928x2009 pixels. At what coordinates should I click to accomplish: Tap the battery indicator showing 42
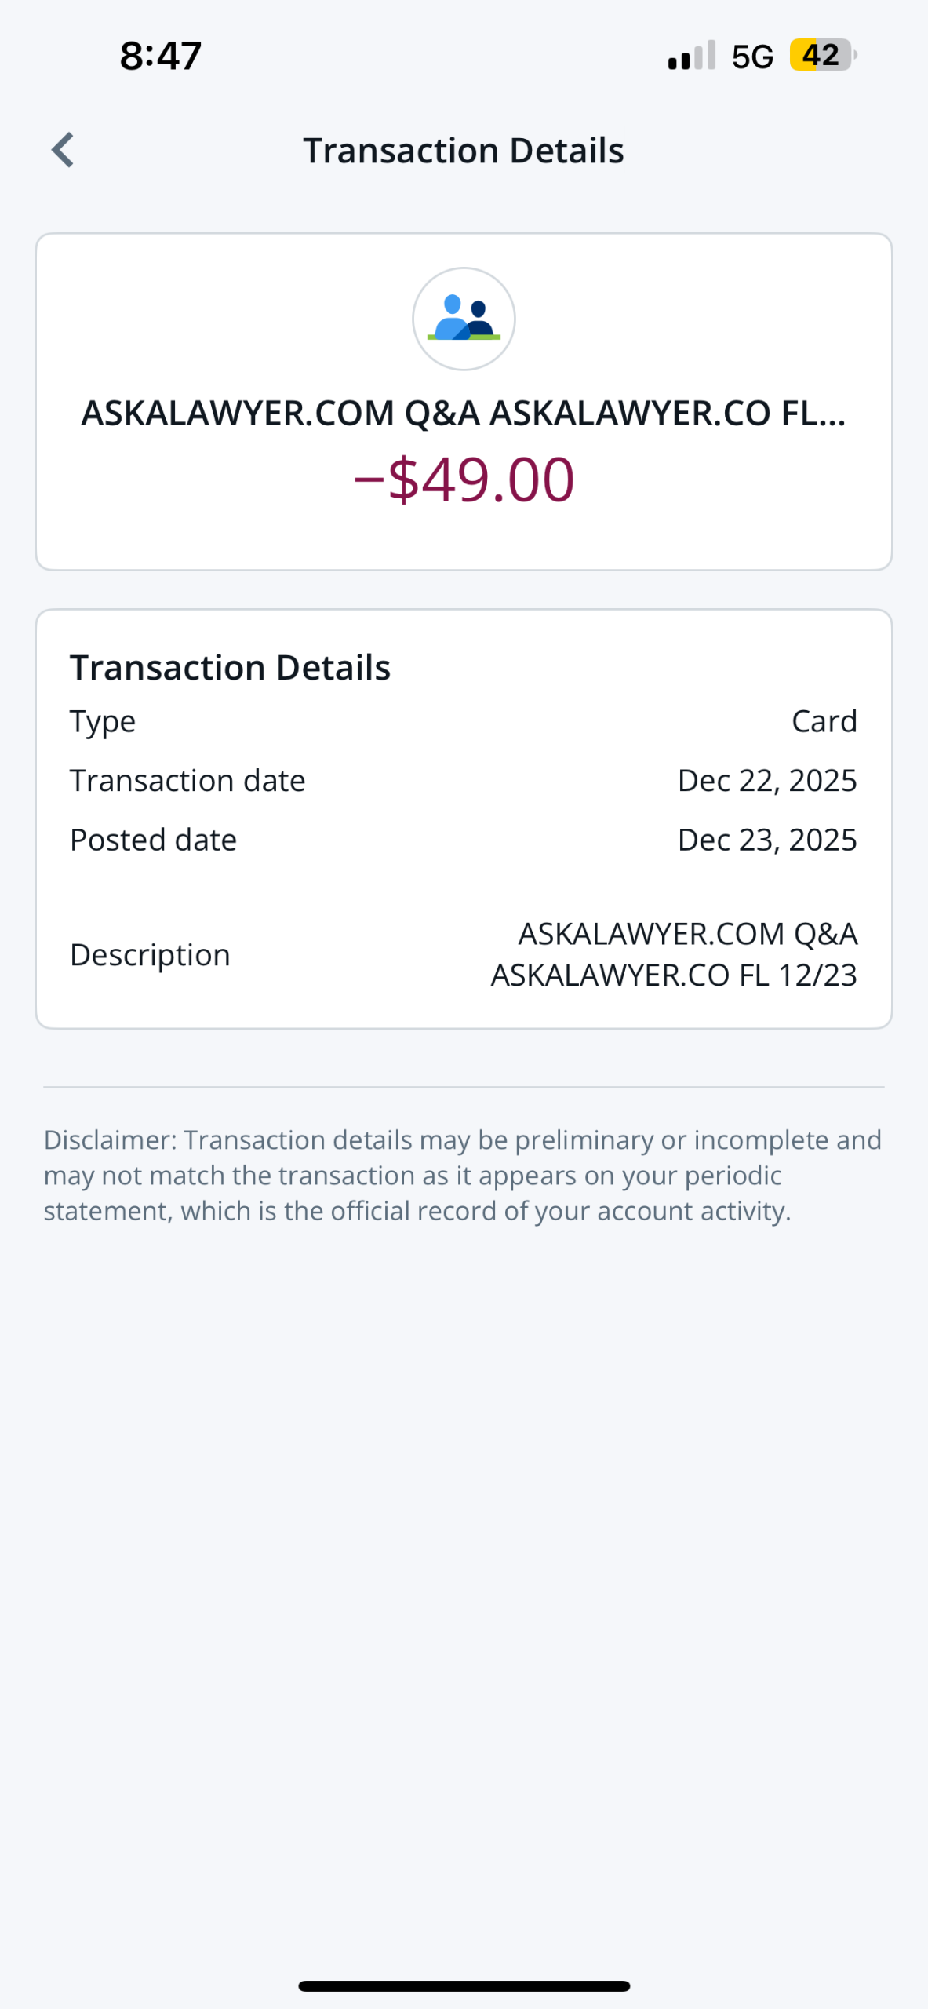coord(821,55)
